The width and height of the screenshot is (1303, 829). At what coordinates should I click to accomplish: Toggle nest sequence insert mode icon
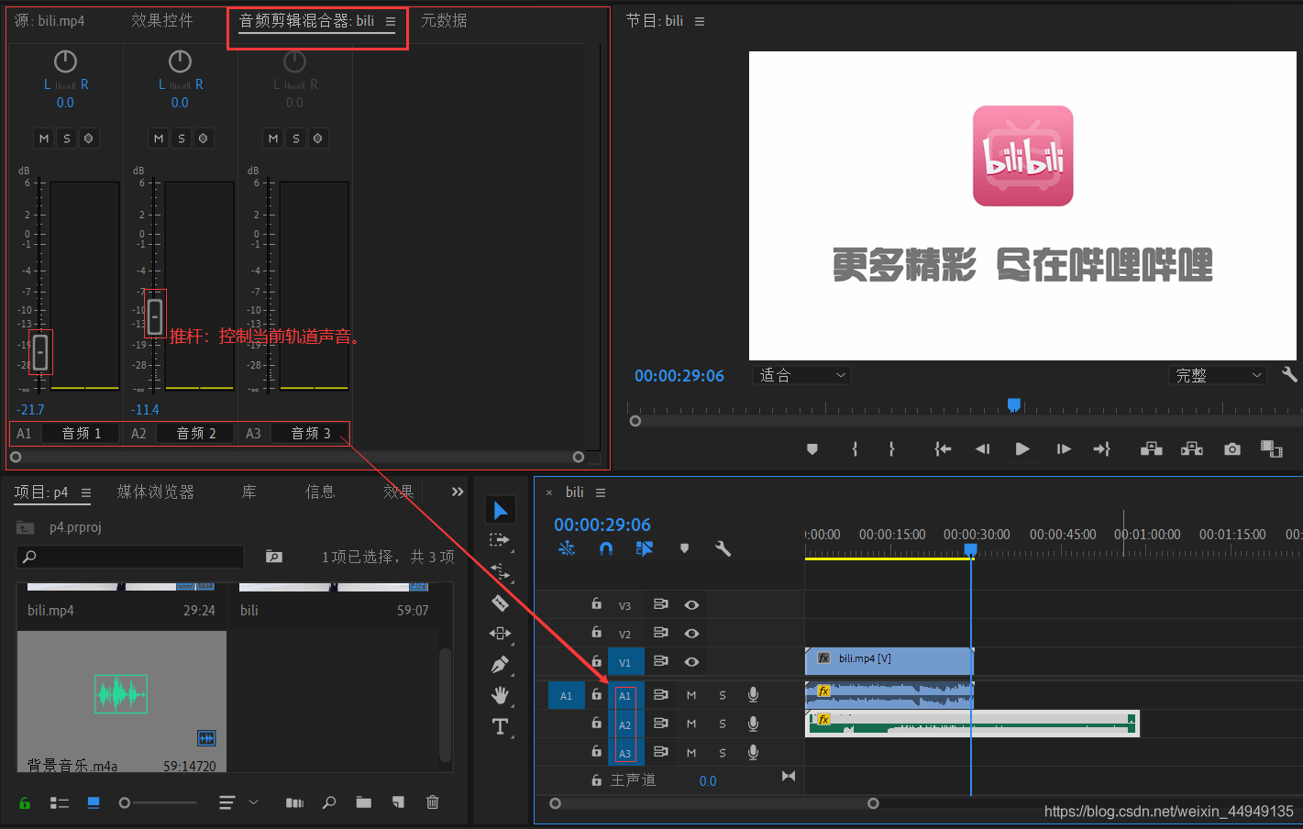[567, 548]
